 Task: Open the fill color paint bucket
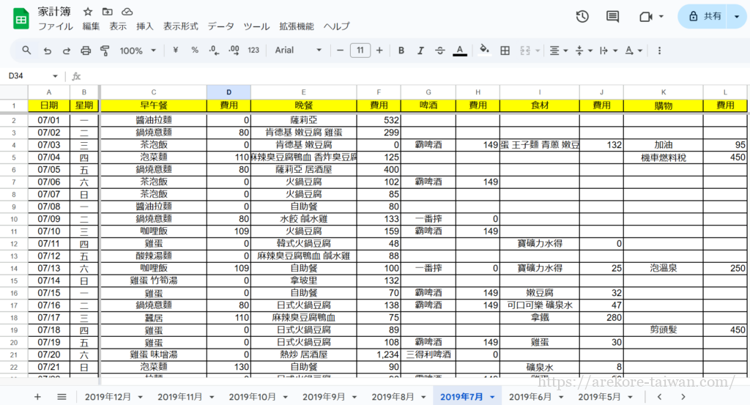[x=483, y=51]
